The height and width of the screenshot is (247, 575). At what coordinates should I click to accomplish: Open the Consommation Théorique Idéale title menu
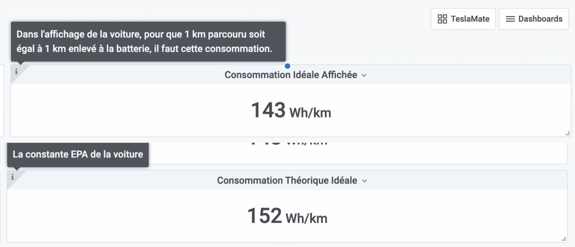(287, 180)
